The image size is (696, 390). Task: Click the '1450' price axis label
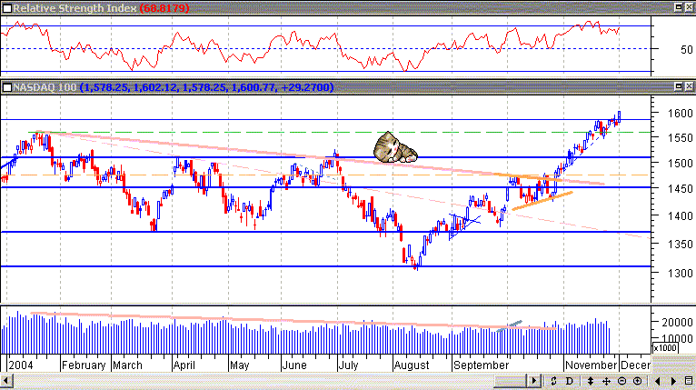pyautogui.click(x=680, y=189)
